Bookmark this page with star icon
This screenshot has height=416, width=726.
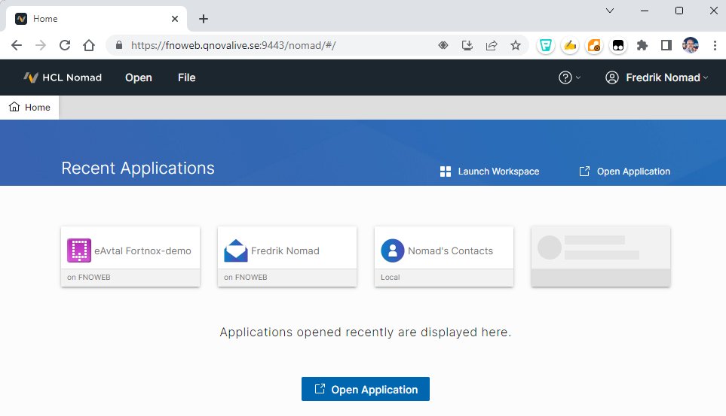point(516,45)
